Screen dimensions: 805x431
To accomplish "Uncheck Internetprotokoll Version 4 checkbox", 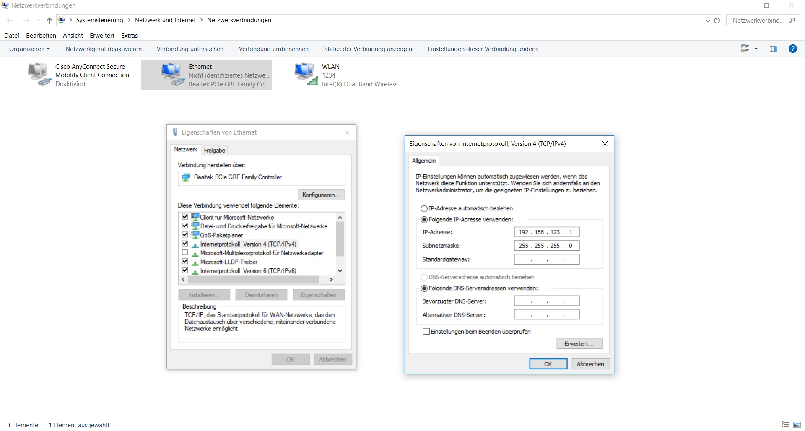I will pyautogui.click(x=185, y=244).
